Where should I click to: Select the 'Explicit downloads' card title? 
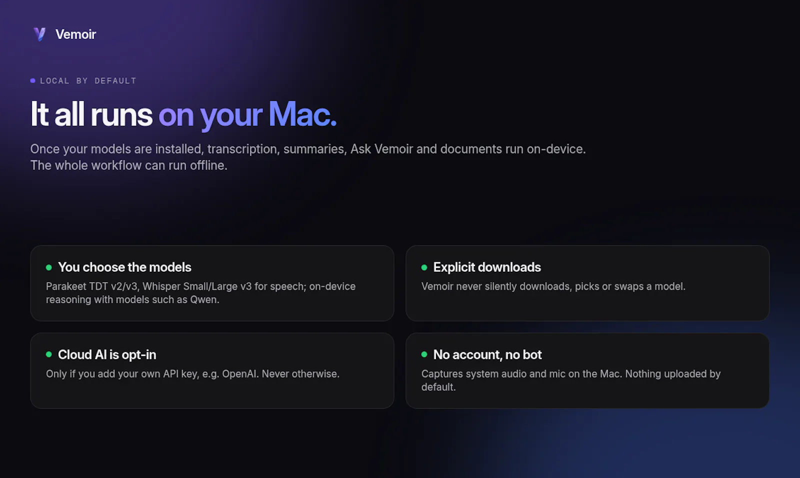click(x=487, y=267)
